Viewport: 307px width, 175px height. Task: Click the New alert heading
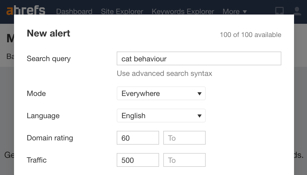48,33
